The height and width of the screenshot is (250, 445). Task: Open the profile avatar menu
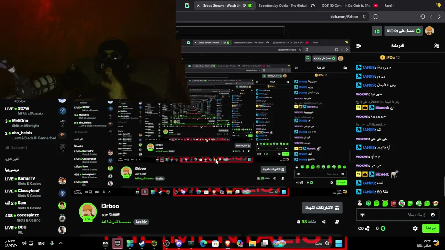click(x=429, y=31)
